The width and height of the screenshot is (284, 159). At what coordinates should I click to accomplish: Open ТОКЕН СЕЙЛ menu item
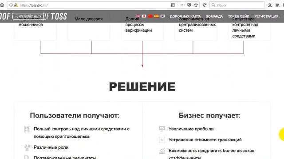[x=239, y=16]
